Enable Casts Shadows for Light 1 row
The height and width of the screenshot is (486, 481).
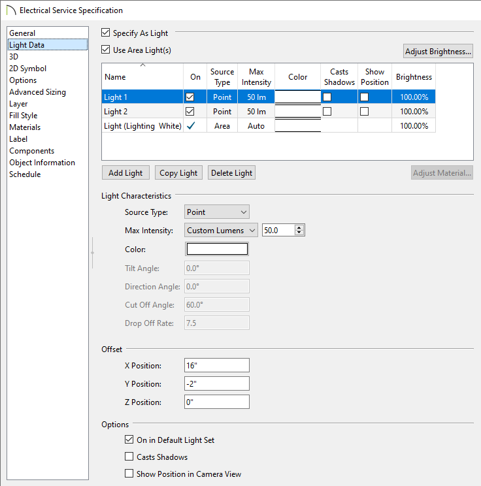(327, 97)
